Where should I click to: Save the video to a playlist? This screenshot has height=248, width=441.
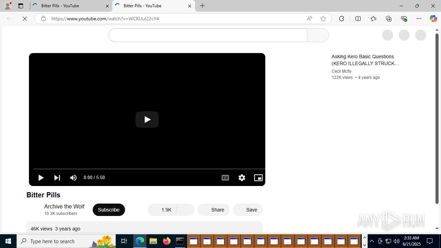coord(248,210)
